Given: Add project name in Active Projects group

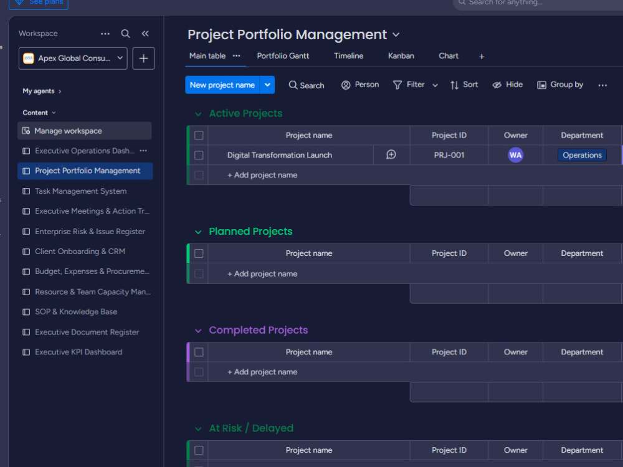Looking at the screenshot, I should pyautogui.click(x=262, y=175).
